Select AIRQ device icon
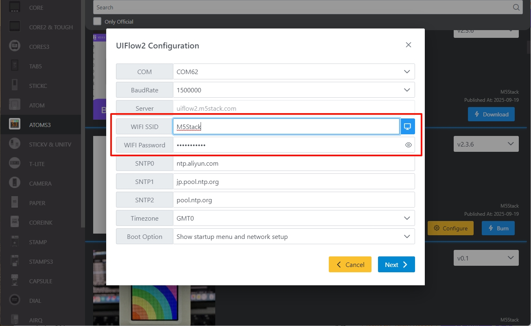The image size is (531, 326). [15, 320]
